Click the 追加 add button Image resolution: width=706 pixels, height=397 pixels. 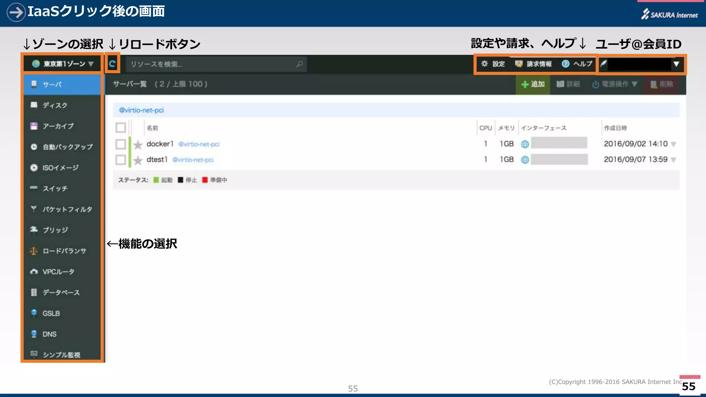533,84
